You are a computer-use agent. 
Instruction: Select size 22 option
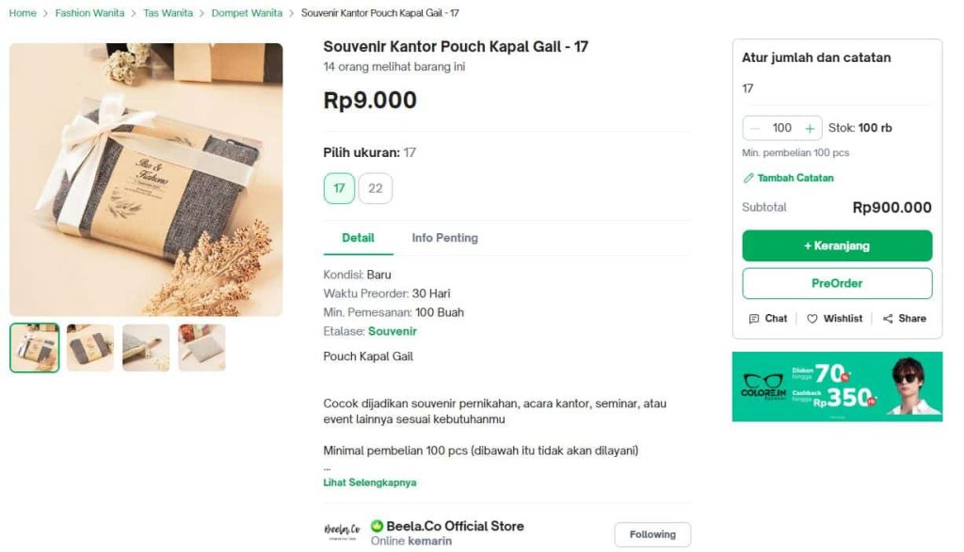[375, 188]
